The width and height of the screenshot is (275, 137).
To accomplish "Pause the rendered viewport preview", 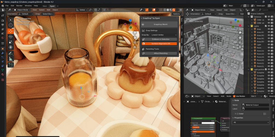I will (x=181, y=10).
